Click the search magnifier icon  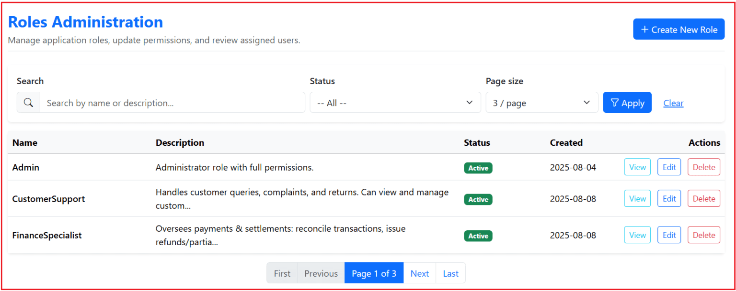tap(28, 103)
